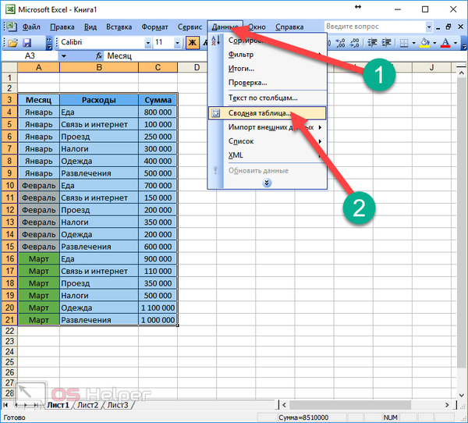Open the Fill color dropdown arrow
The width and height of the screenshot is (468, 423).
tap(434, 43)
